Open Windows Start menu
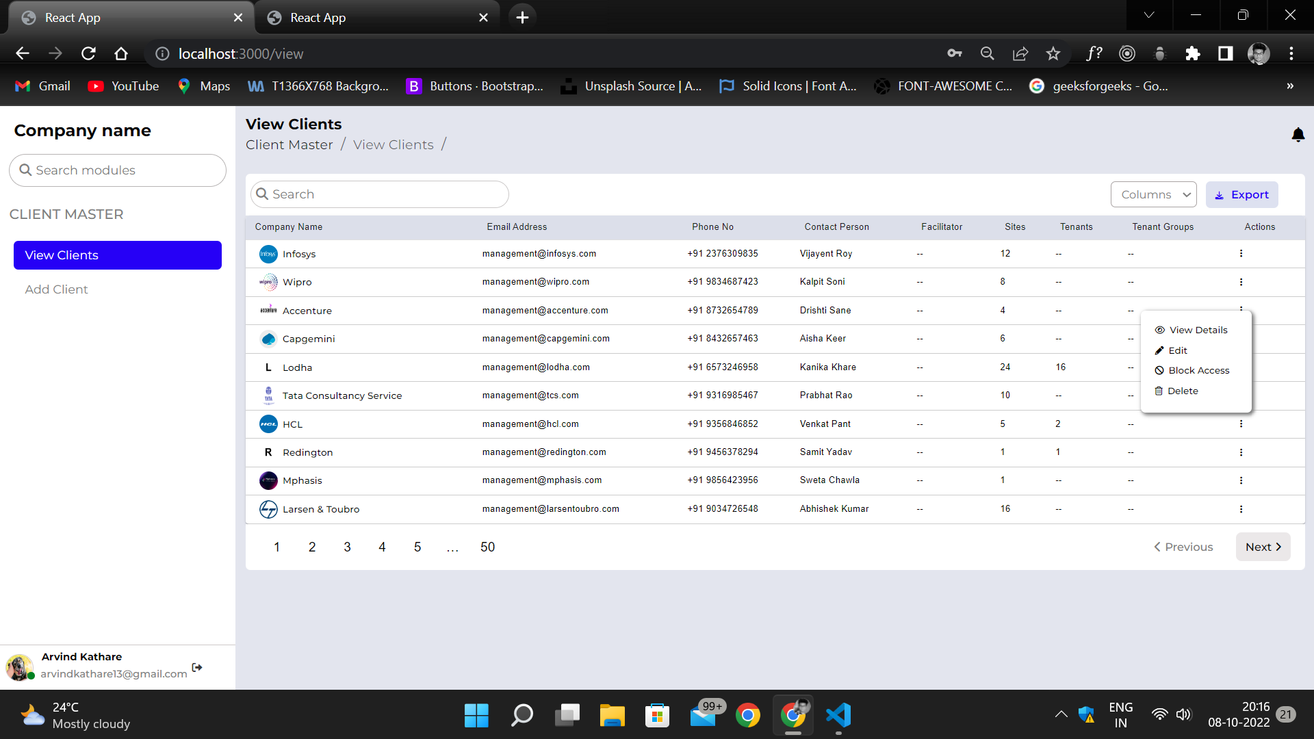The height and width of the screenshot is (739, 1314). (x=476, y=715)
